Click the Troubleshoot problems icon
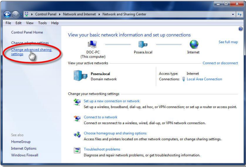This screenshot has height=167, width=246. [x=77, y=151]
